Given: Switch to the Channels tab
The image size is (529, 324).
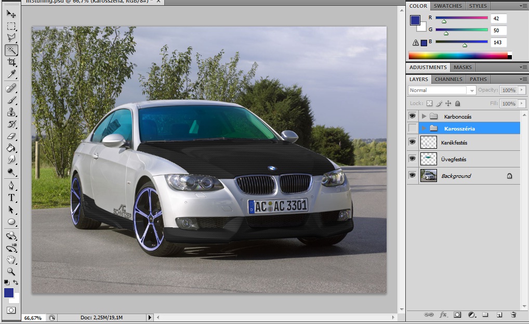Looking at the screenshot, I should [448, 79].
